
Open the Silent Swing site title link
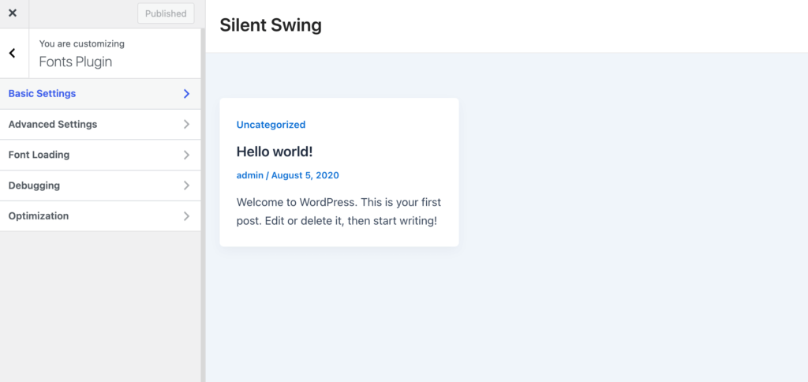pos(271,25)
